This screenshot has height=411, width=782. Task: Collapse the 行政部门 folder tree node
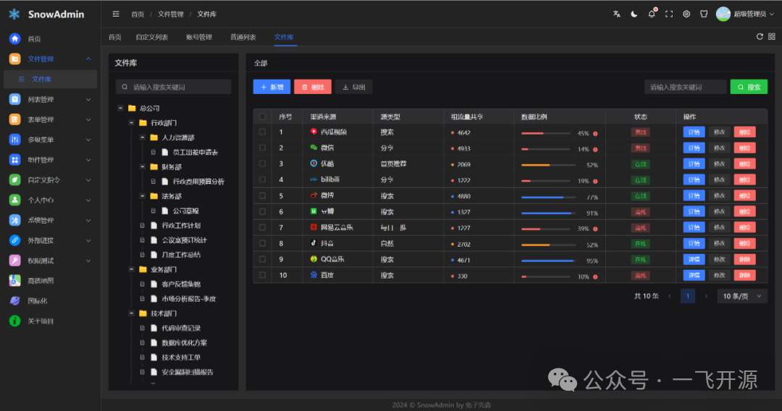[x=132, y=122]
